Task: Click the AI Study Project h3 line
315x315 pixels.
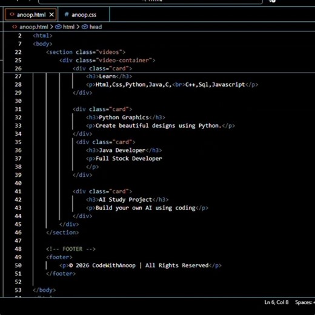Action: click(x=127, y=200)
